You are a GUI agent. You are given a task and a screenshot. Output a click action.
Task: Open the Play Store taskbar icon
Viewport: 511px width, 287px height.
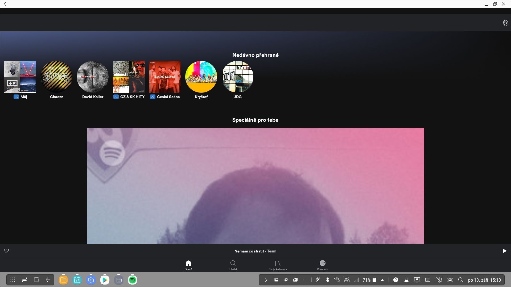point(105,280)
